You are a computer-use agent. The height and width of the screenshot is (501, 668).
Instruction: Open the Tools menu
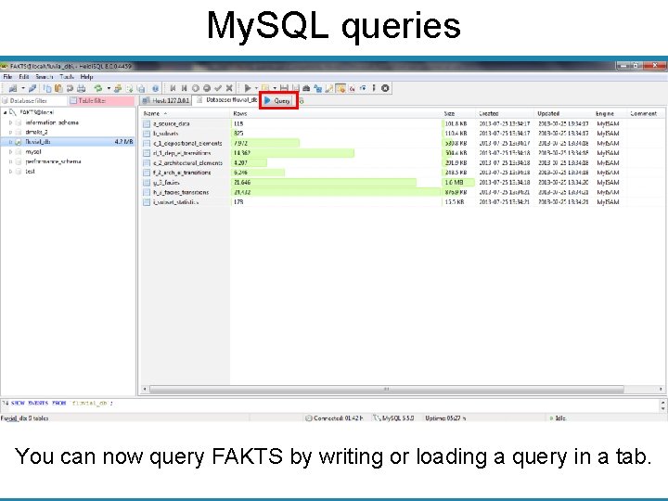pyautogui.click(x=67, y=77)
